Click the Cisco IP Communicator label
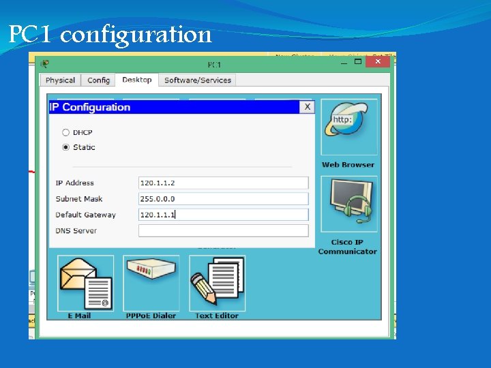The height and width of the screenshot is (368, 491). point(348,247)
